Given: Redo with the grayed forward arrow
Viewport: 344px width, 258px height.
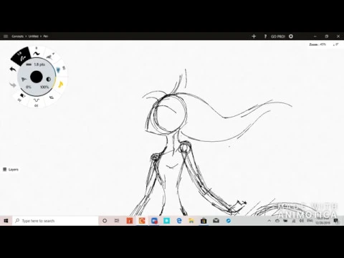Looking at the screenshot, I should (13, 85).
